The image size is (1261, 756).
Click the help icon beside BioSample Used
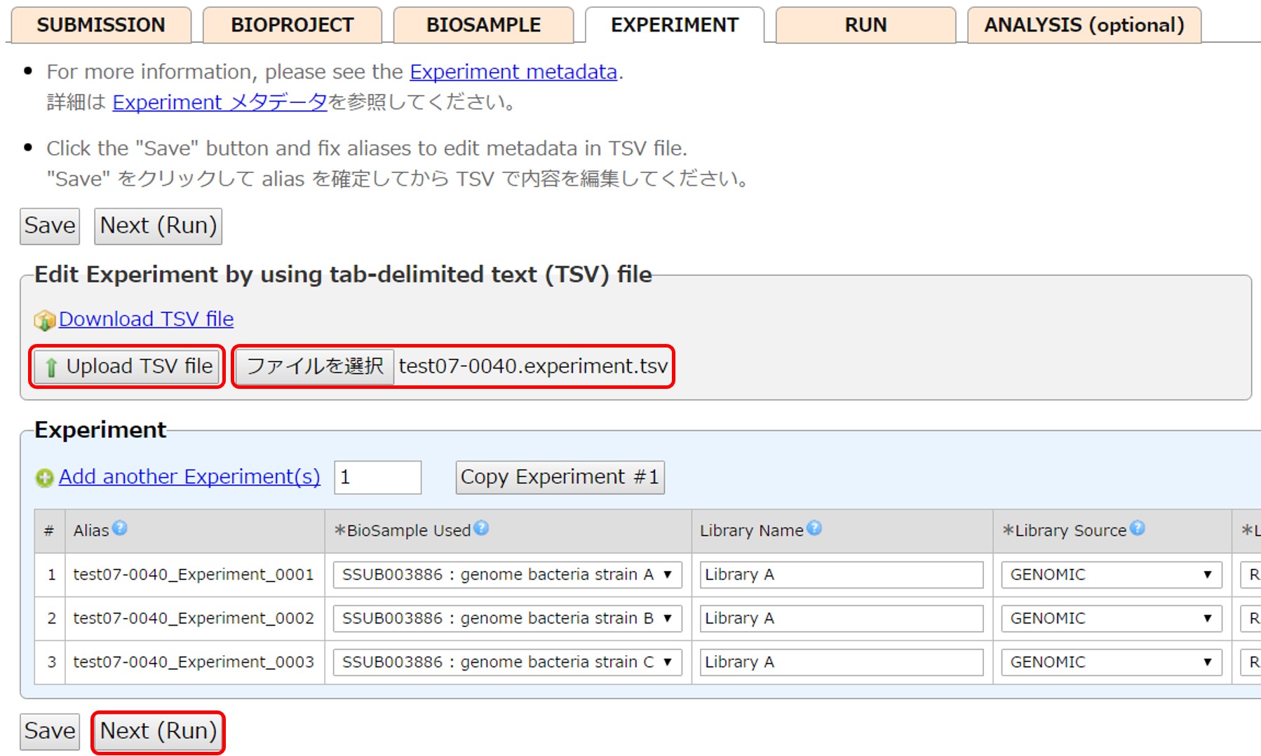[481, 528]
